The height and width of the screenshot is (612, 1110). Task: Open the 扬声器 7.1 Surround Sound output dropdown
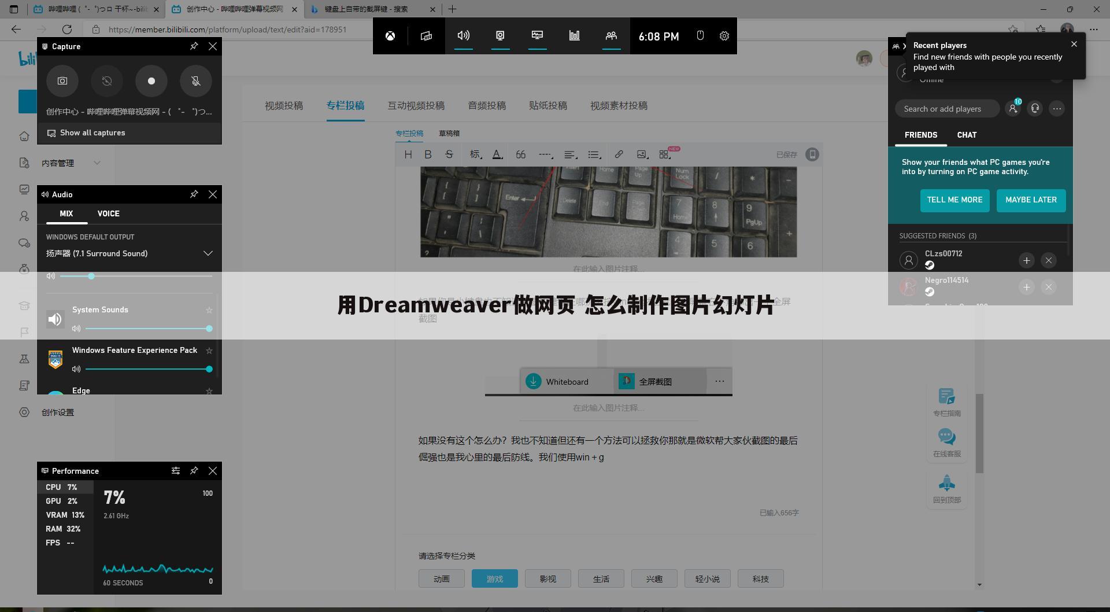[208, 253]
